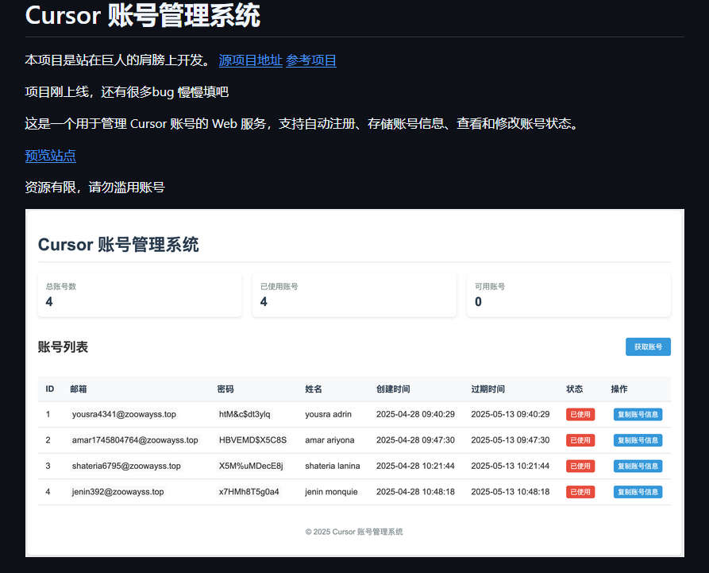
Task: Click the password X5M%uMDecE8j
Action: click(251, 466)
